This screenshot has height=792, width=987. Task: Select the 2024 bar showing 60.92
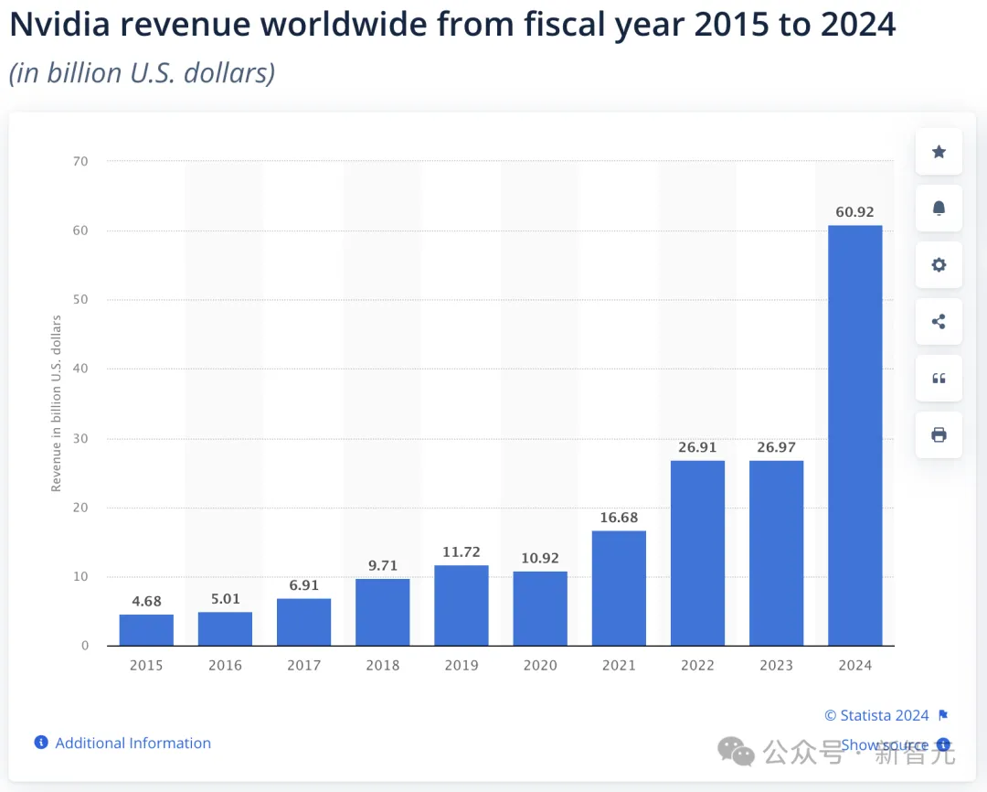(854, 435)
